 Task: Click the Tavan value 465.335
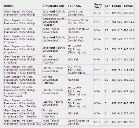click(129, 80)
